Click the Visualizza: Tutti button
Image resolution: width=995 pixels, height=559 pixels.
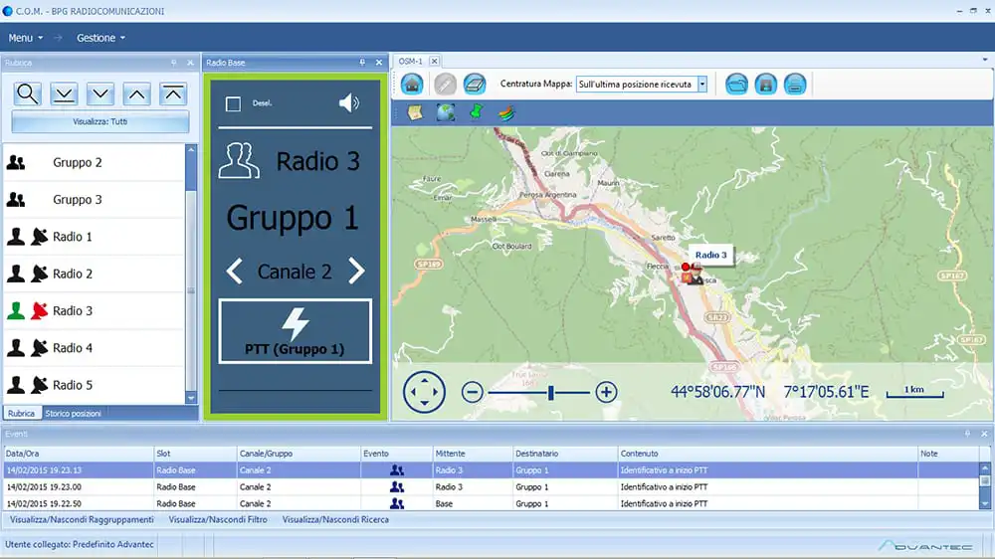[x=99, y=122]
